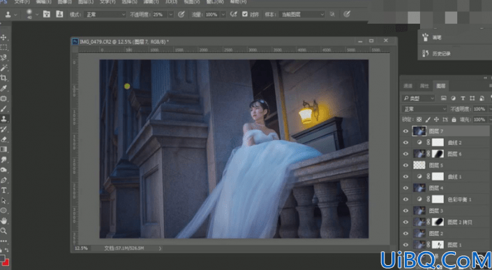
Task: Open the layer filter 类型 dropdown
Action: tap(418, 98)
